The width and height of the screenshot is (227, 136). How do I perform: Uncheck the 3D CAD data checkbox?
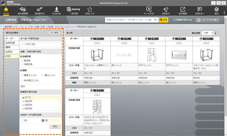(x=42, y=120)
